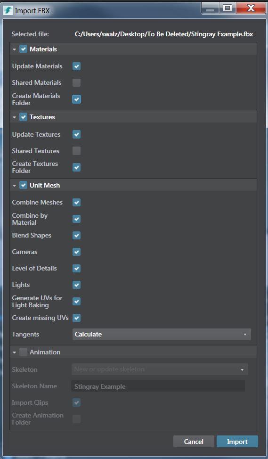Uncheck Create Materials Folder option
The height and width of the screenshot is (459, 268).
(76, 99)
